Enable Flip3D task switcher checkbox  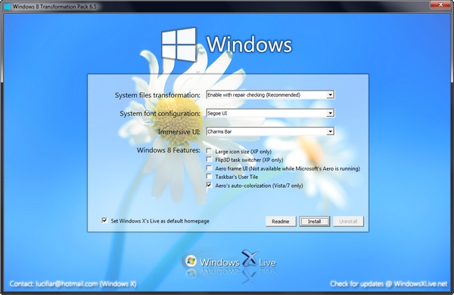(209, 159)
